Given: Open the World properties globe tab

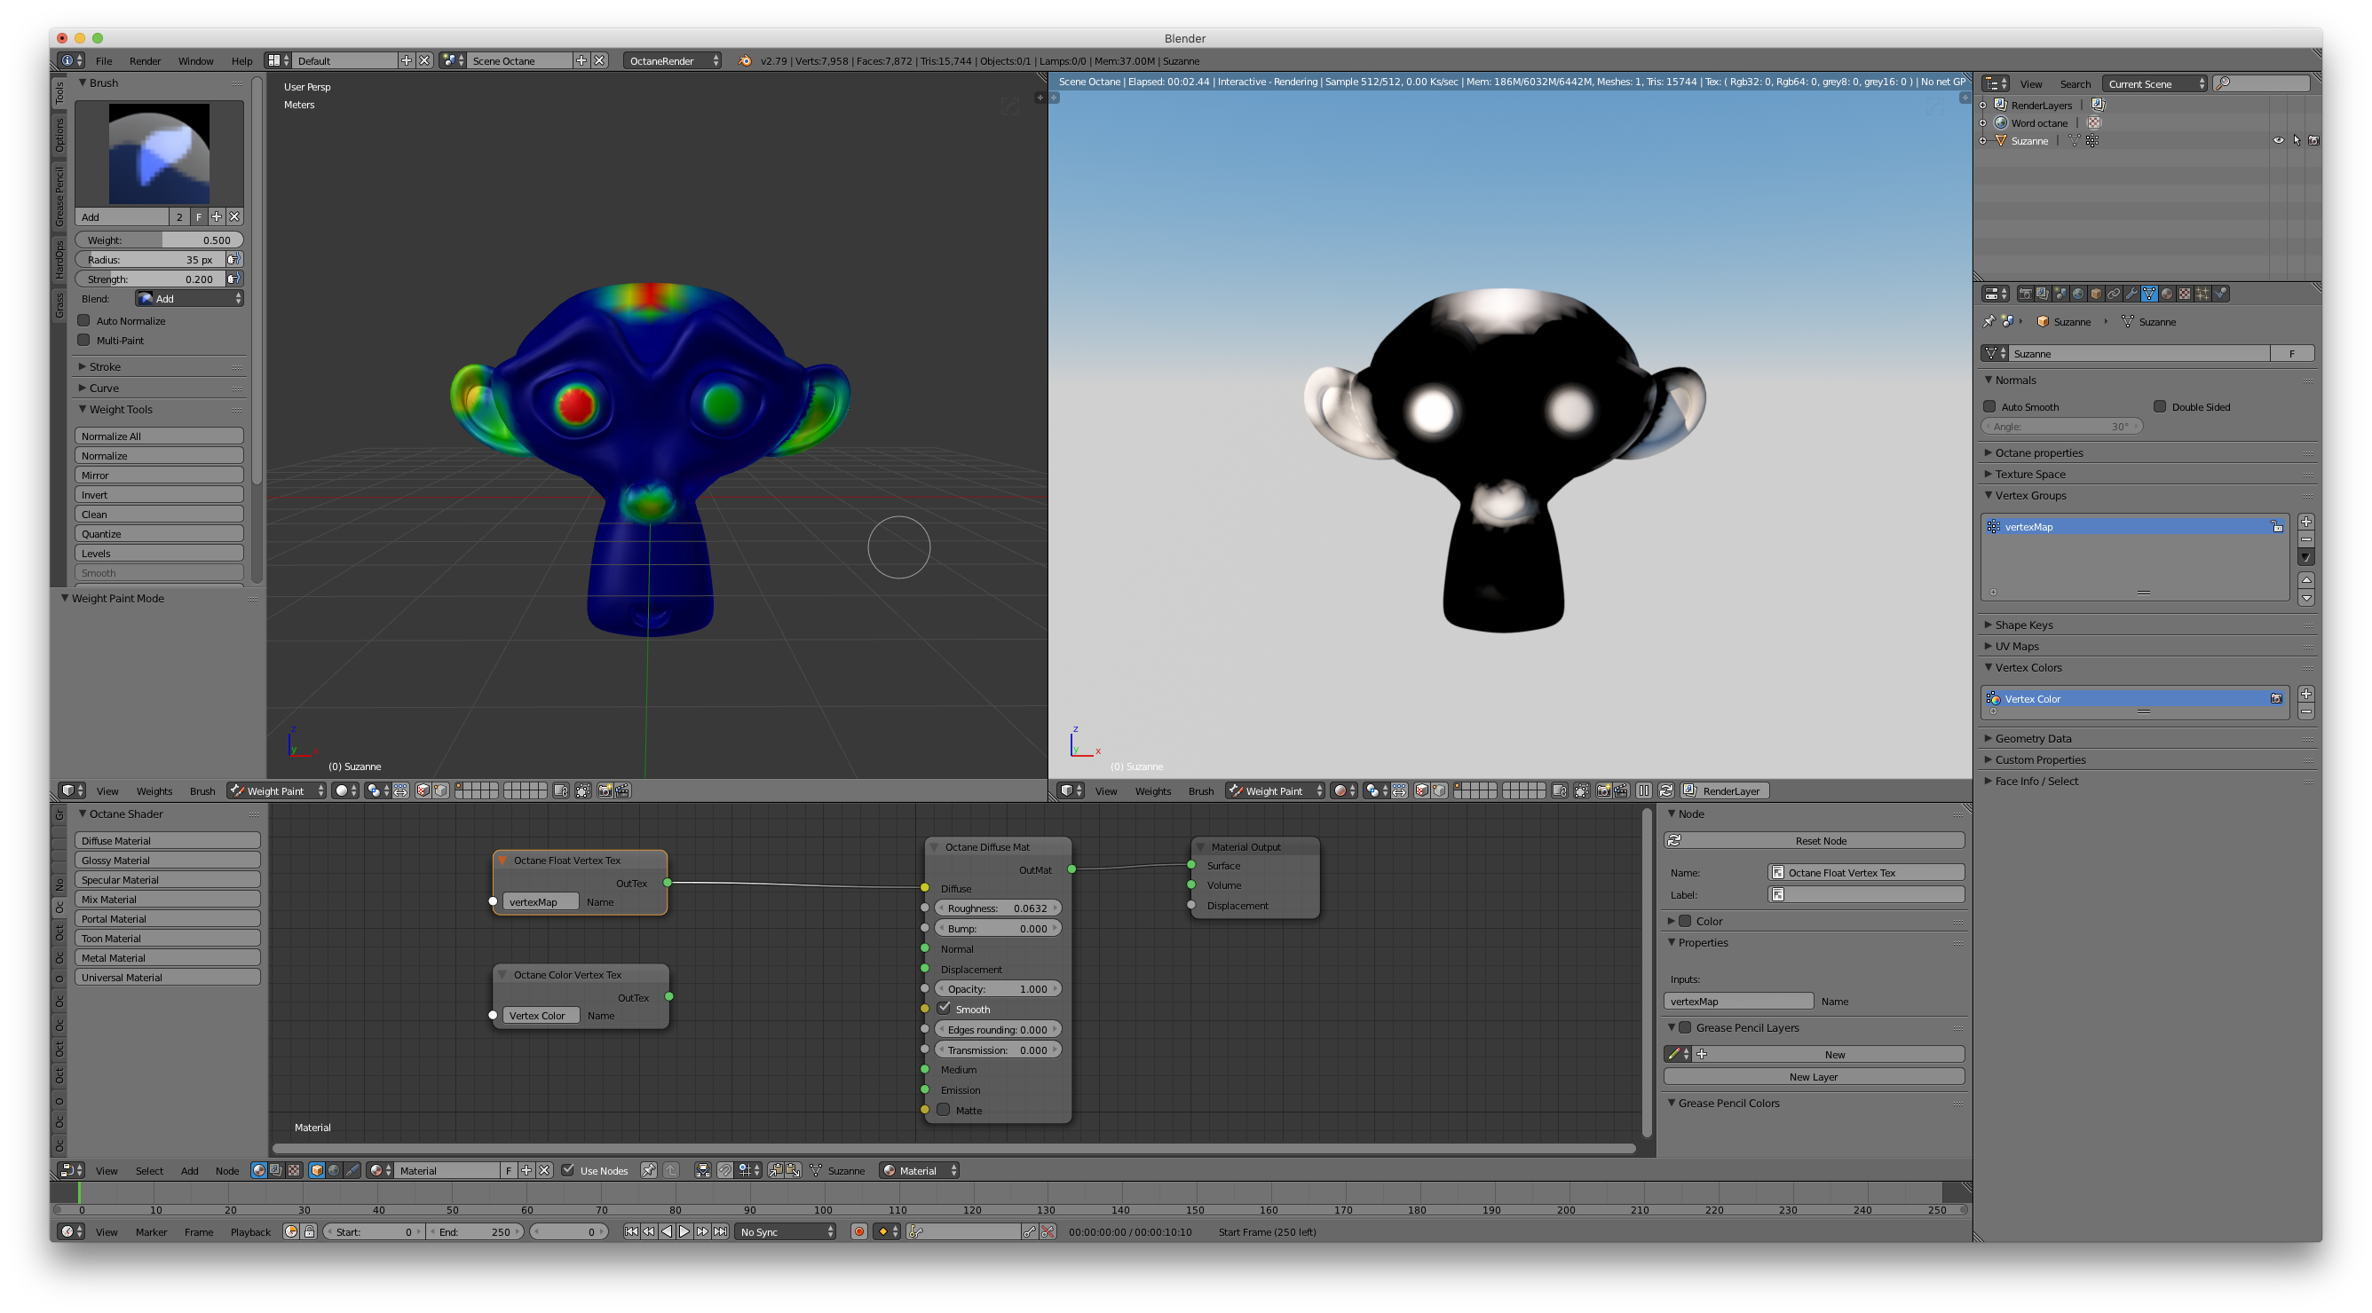Looking at the screenshot, I should pyautogui.click(x=2078, y=294).
